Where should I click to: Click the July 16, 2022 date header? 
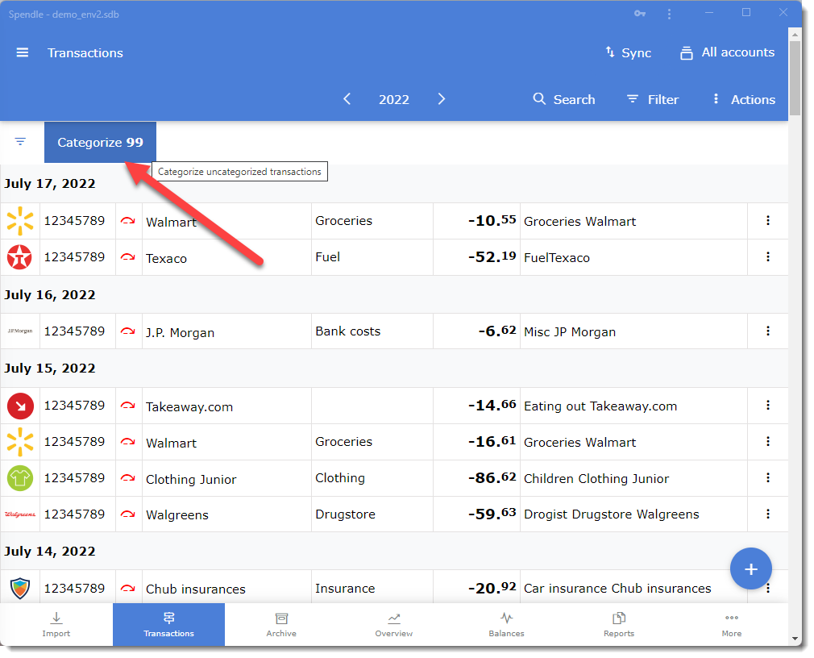[50, 294]
